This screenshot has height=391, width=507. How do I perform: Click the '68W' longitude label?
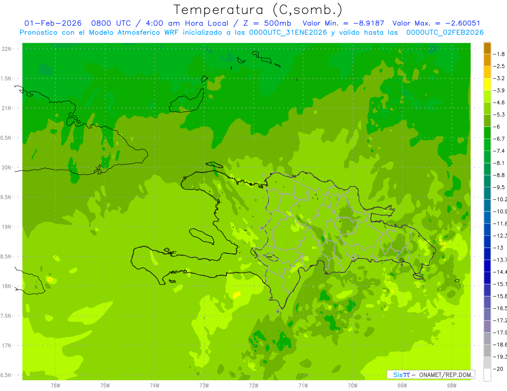click(452, 386)
